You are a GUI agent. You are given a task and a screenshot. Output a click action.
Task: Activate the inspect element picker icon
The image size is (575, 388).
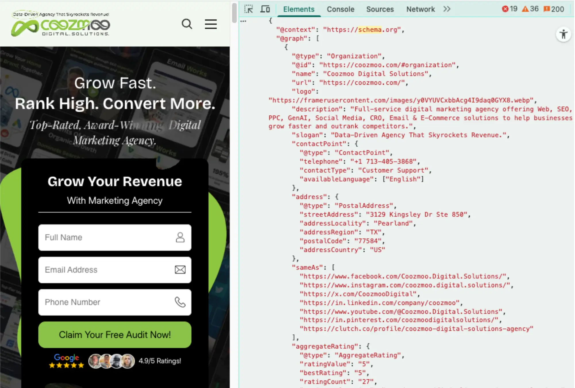[x=248, y=9]
